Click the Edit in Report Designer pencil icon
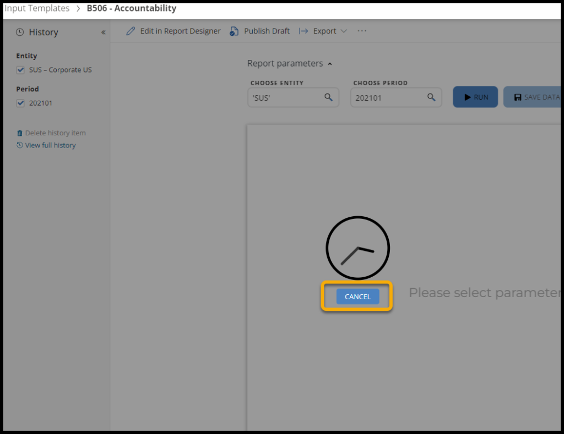Viewport: 564px width, 434px height. pyautogui.click(x=131, y=31)
